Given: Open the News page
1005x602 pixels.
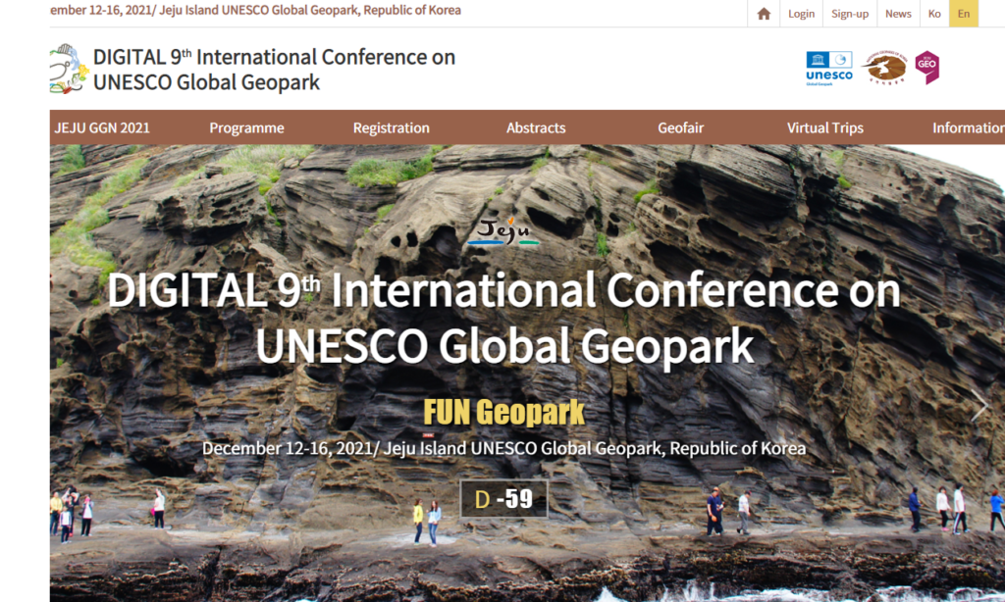Looking at the screenshot, I should pyautogui.click(x=898, y=14).
